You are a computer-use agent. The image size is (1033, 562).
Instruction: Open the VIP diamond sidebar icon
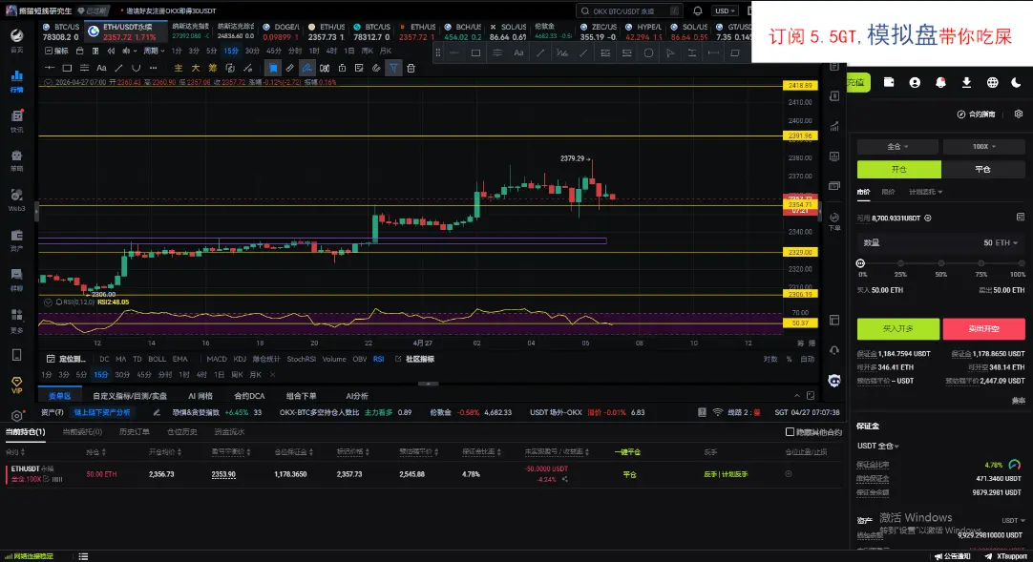click(x=17, y=385)
